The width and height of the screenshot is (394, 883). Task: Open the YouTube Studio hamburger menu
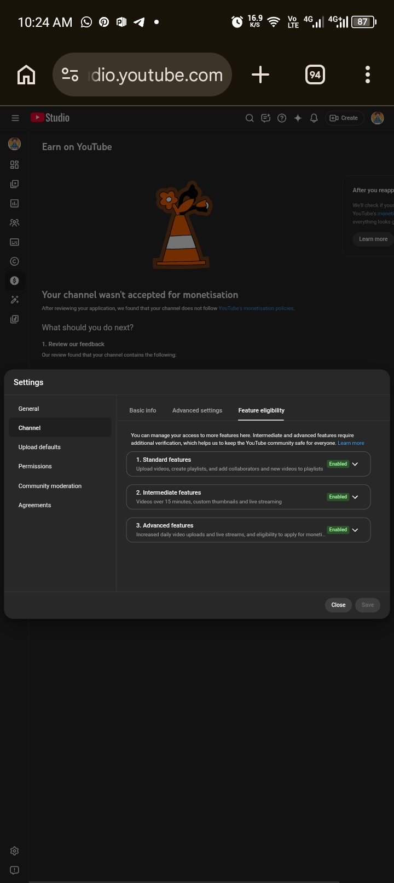pos(15,118)
